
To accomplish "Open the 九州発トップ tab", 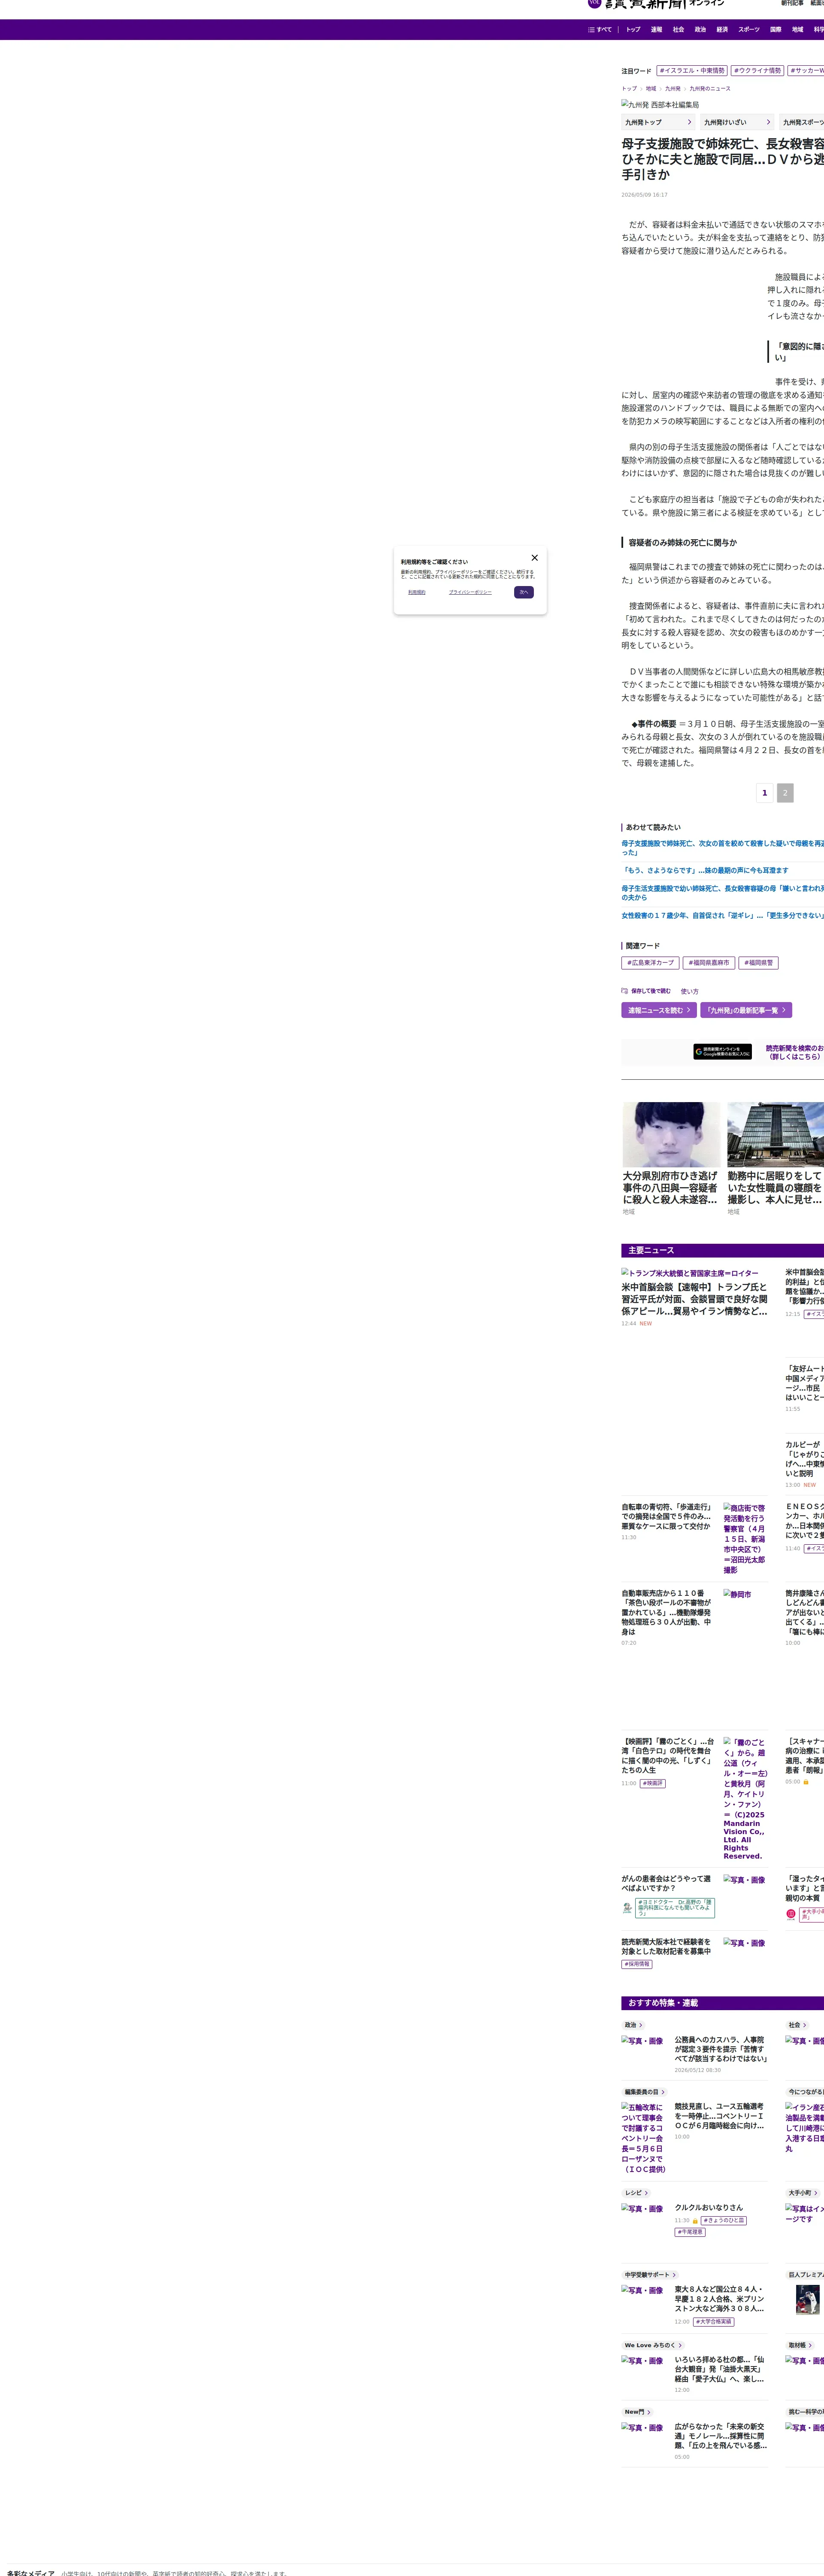I will (x=658, y=122).
